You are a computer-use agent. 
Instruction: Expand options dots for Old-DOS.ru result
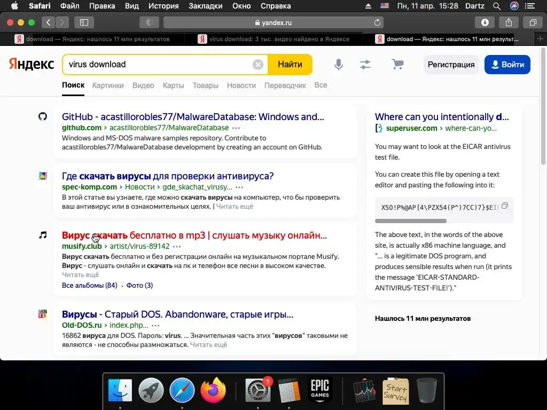(x=155, y=326)
